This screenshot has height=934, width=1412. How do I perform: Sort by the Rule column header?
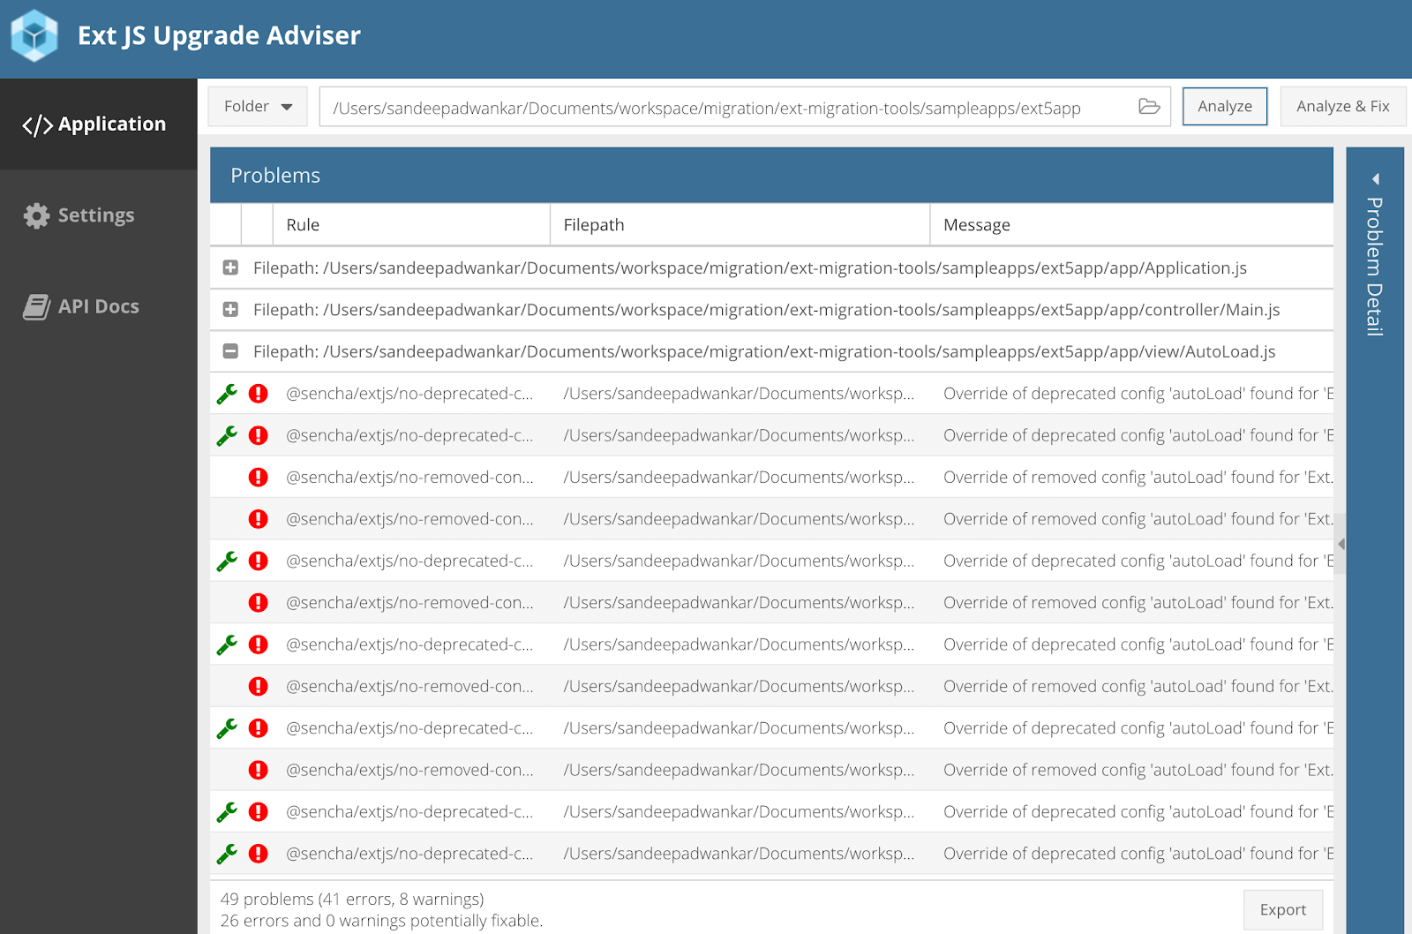[x=411, y=225]
